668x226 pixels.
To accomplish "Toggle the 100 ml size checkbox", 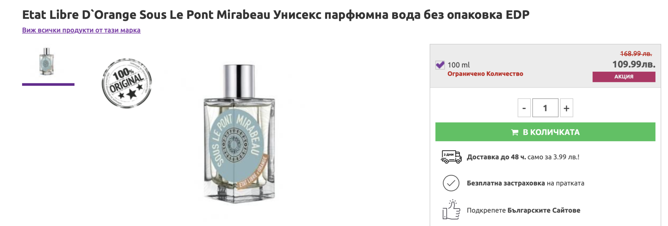I will click(x=440, y=65).
